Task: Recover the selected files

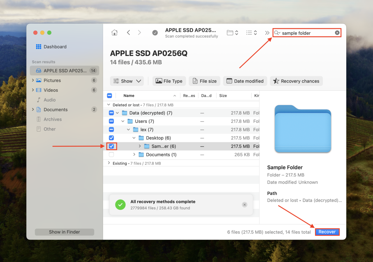Action: pyautogui.click(x=327, y=232)
